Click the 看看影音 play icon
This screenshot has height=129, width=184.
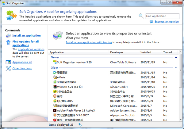pyautogui.click(x=55, y=73)
